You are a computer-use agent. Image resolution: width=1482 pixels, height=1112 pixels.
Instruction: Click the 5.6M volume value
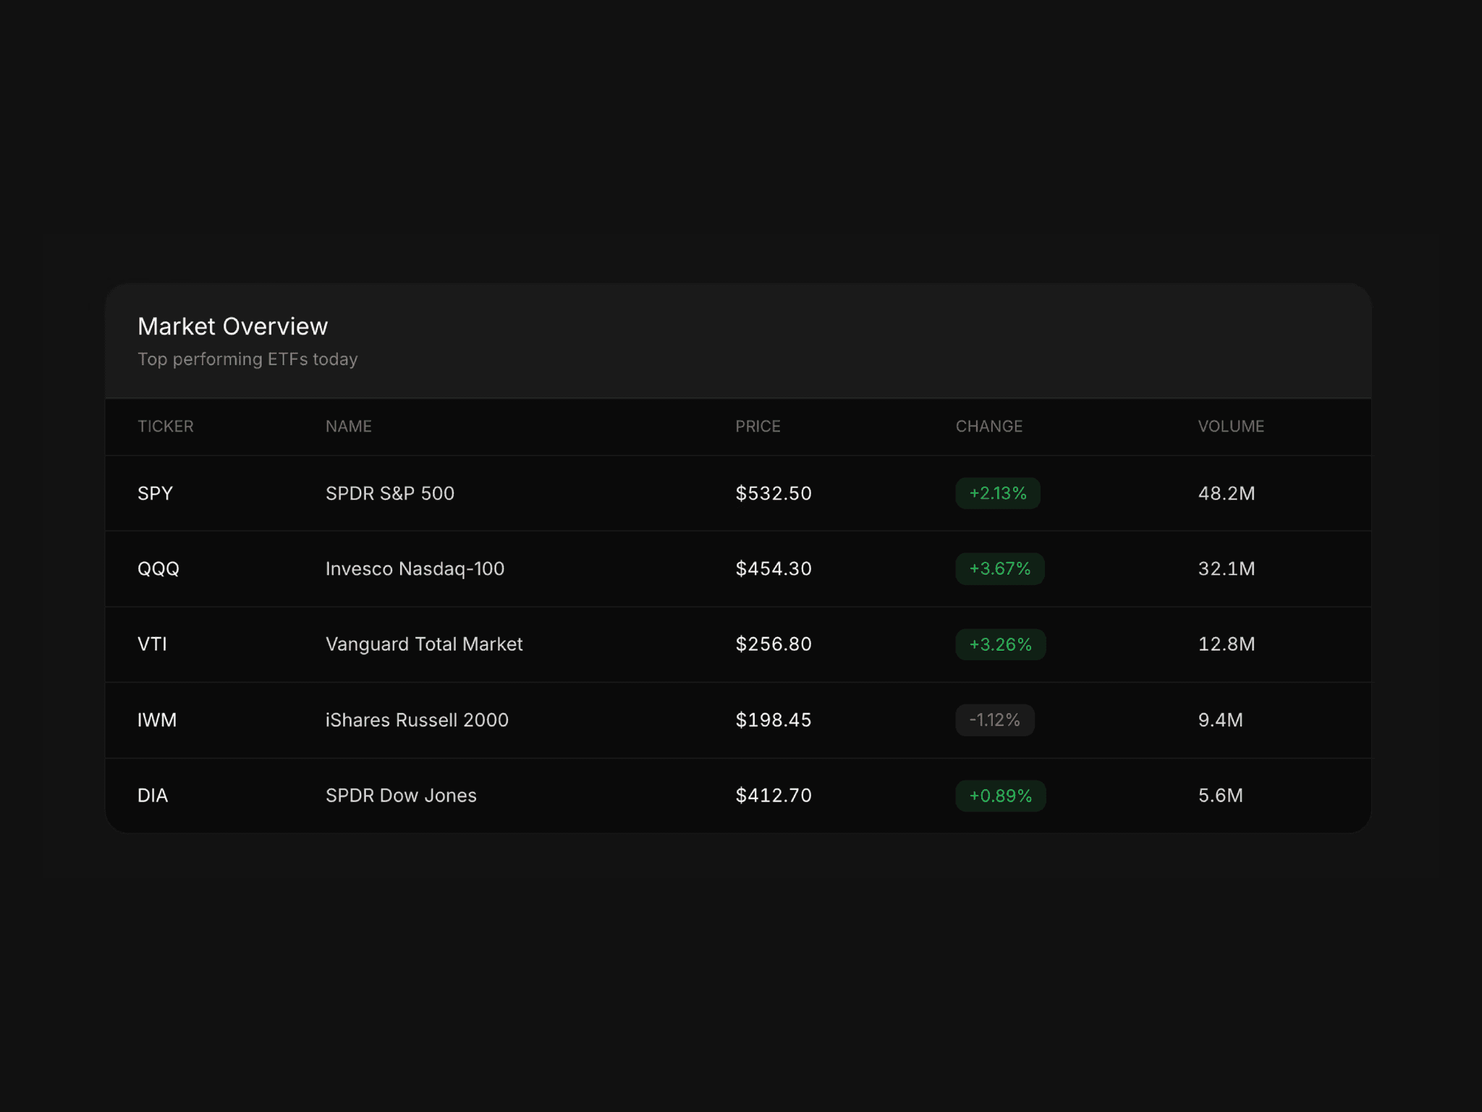pos(1221,796)
